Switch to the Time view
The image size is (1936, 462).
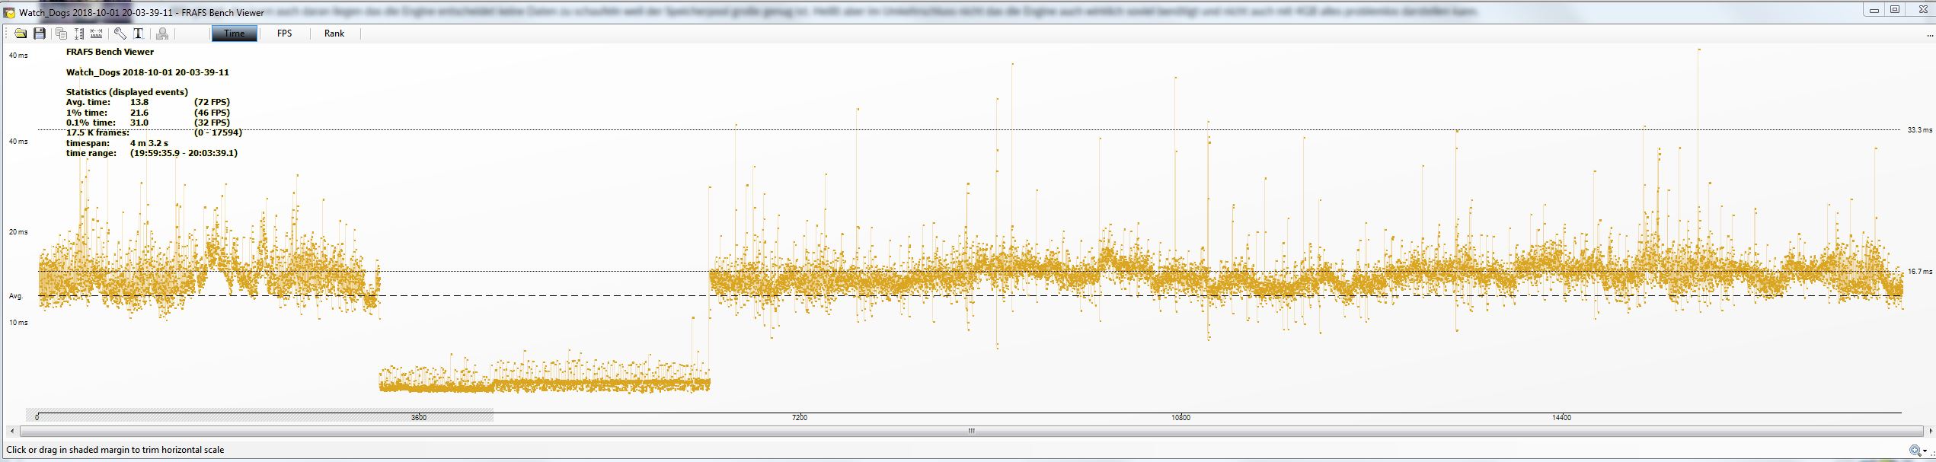(x=235, y=33)
